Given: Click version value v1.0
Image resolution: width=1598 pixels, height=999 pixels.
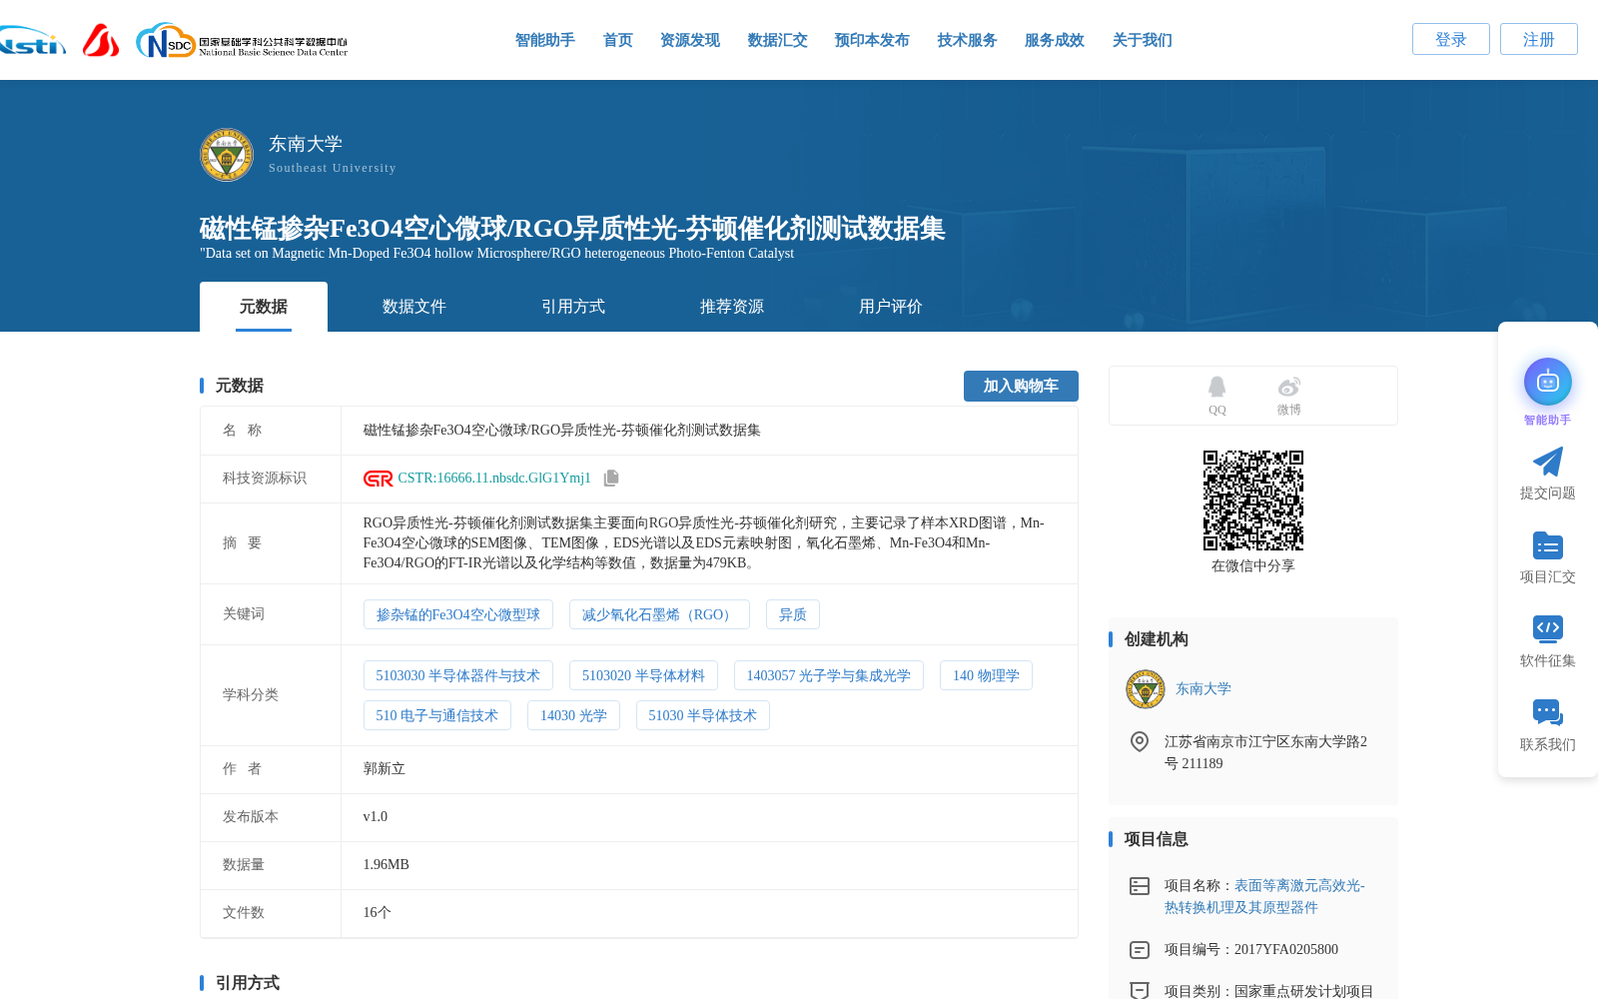Looking at the screenshot, I should [376, 817].
